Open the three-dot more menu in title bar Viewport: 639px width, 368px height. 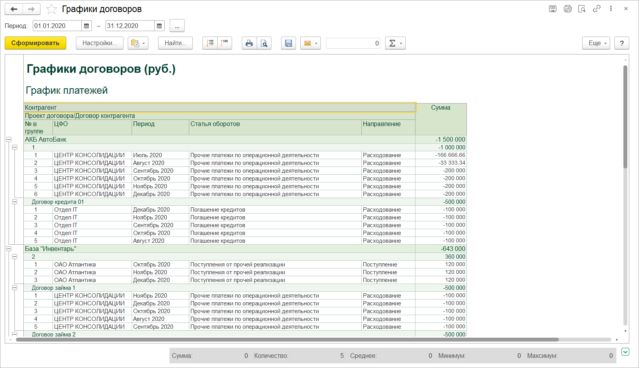(x=611, y=9)
